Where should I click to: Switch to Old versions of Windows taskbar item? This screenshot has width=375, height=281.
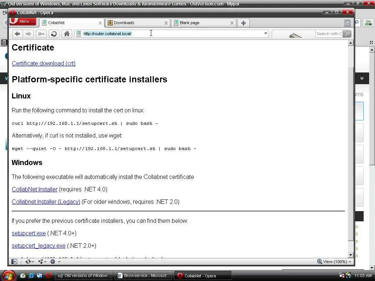pyautogui.click(x=84, y=276)
